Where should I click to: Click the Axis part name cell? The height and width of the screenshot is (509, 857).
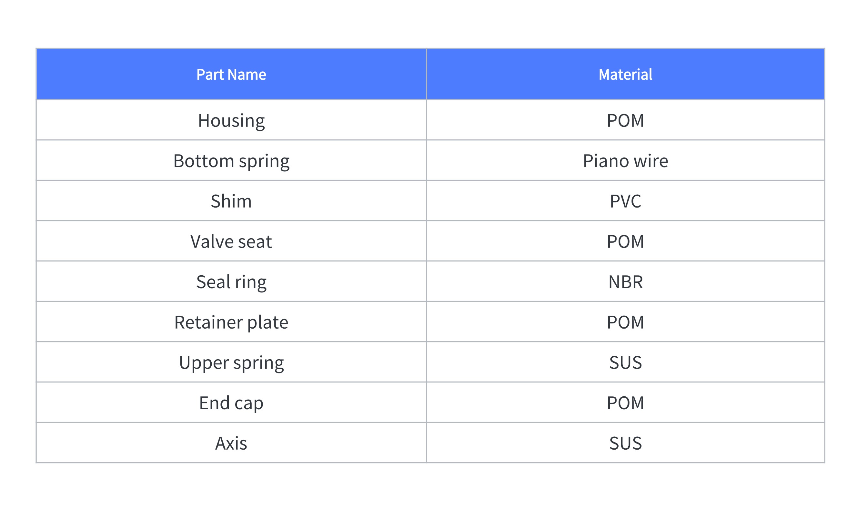(x=231, y=443)
